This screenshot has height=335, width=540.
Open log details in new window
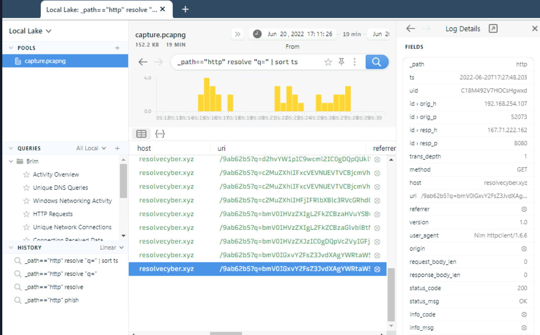pyautogui.click(x=493, y=29)
